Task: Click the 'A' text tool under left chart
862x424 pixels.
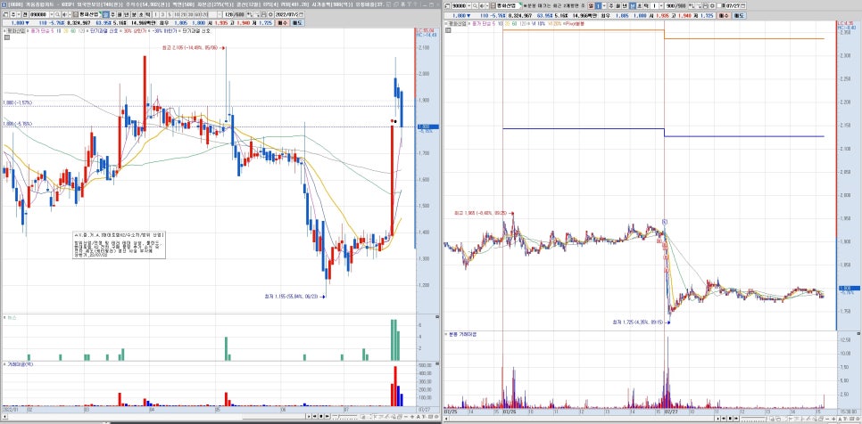Action: (418, 417)
